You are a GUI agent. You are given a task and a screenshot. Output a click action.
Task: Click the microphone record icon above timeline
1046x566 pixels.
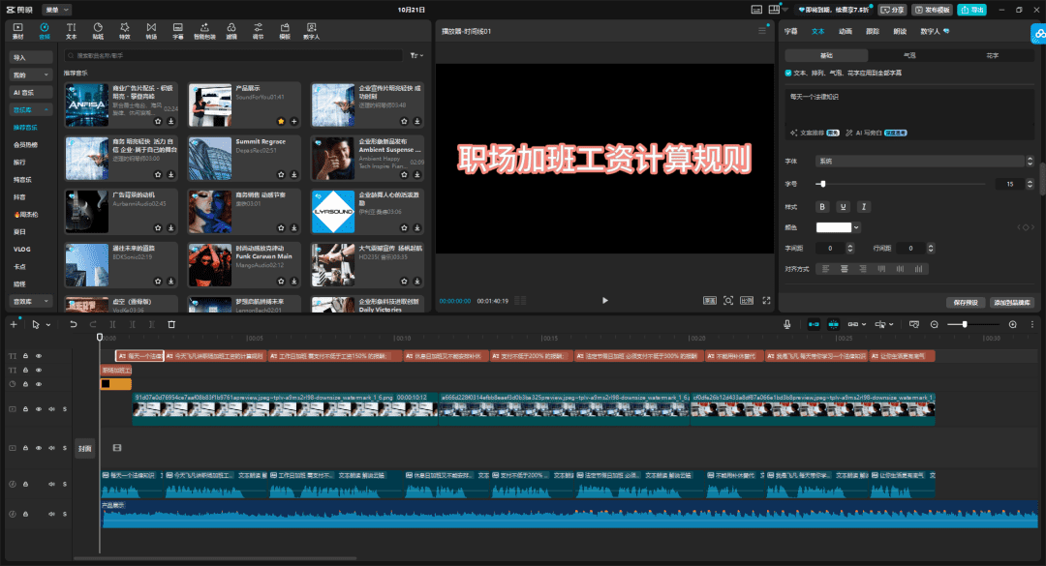tap(786, 324)
